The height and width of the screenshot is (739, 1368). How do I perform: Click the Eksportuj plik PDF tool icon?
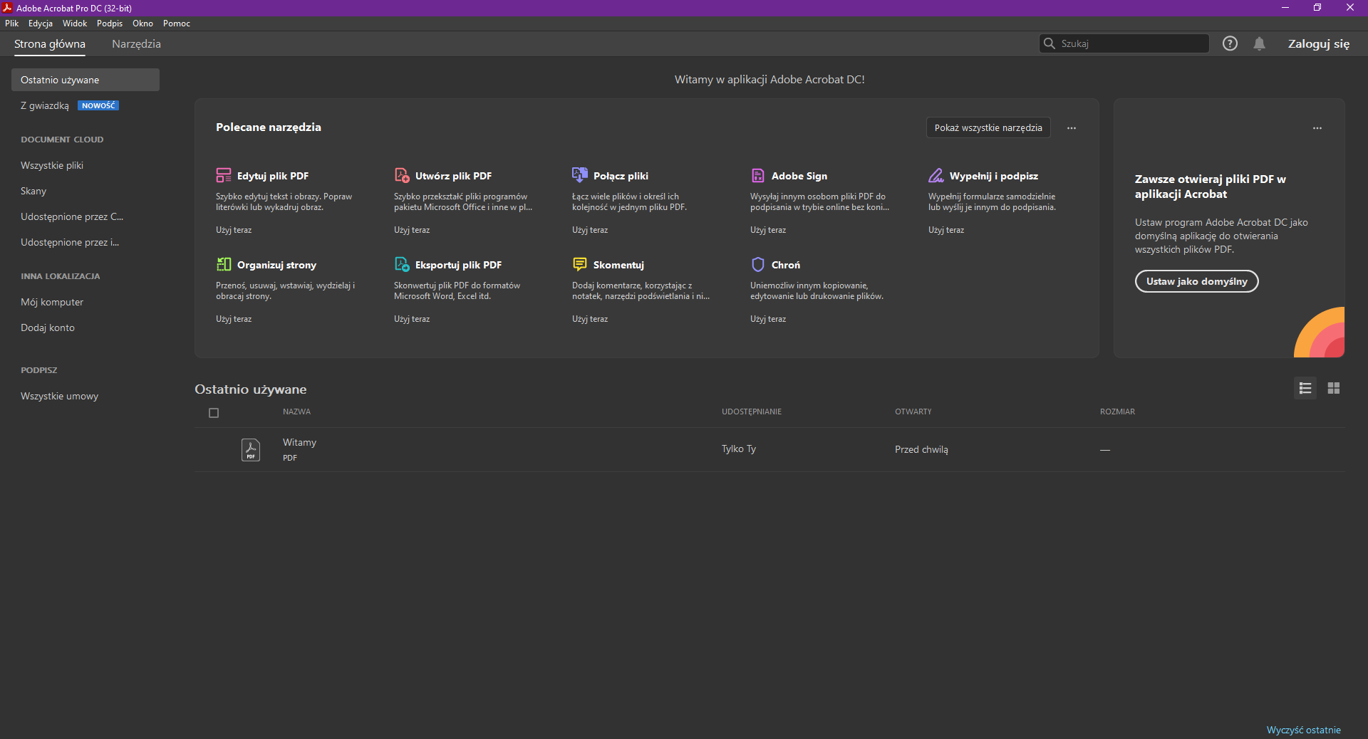pos(402,264)
